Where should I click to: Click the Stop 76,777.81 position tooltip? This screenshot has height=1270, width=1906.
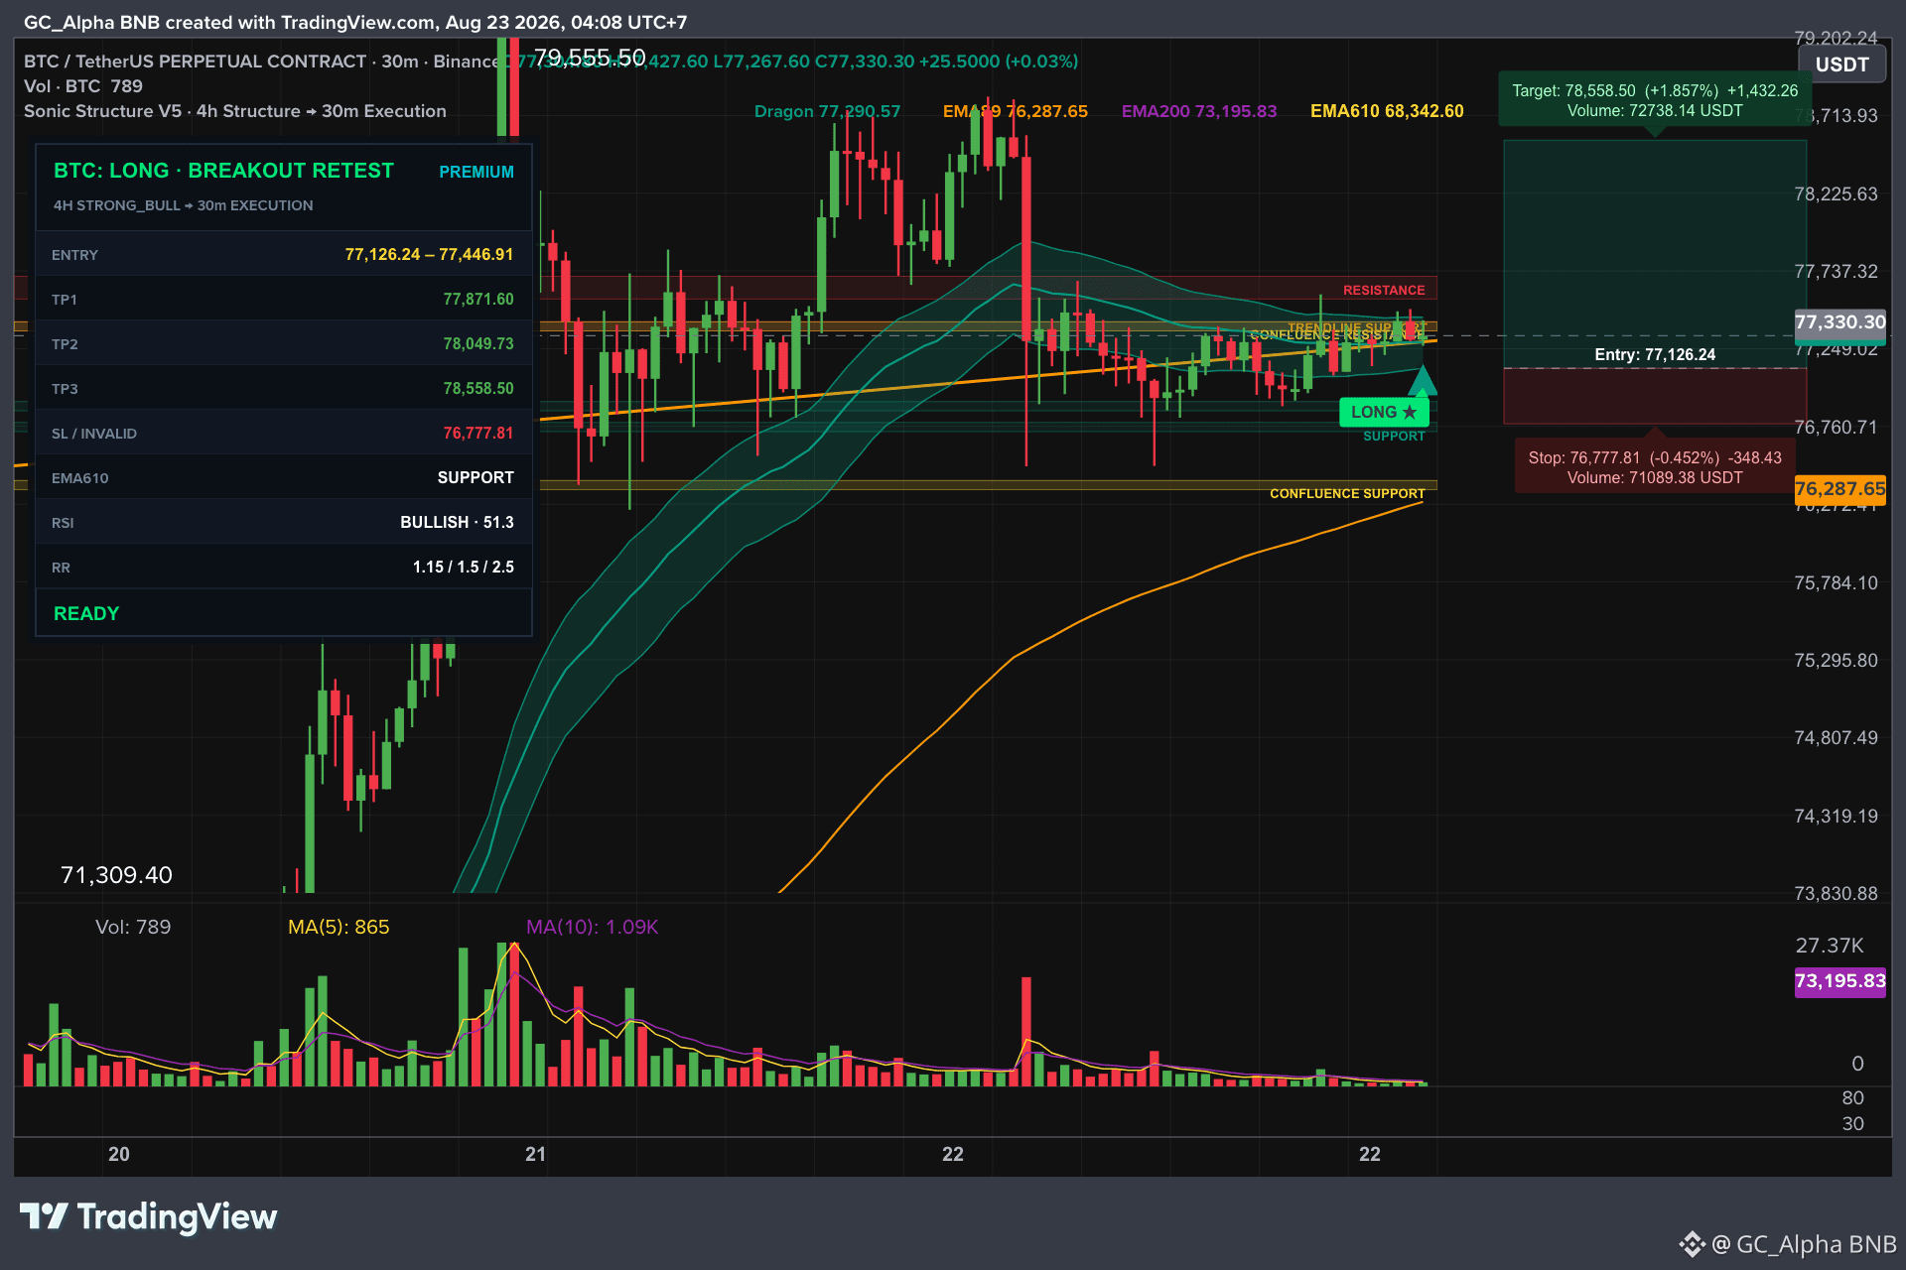[1655, 467]
